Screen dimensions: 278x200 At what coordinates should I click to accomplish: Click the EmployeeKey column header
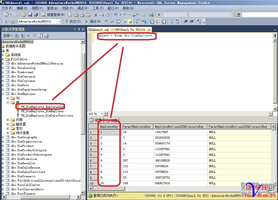pos(109,127)
